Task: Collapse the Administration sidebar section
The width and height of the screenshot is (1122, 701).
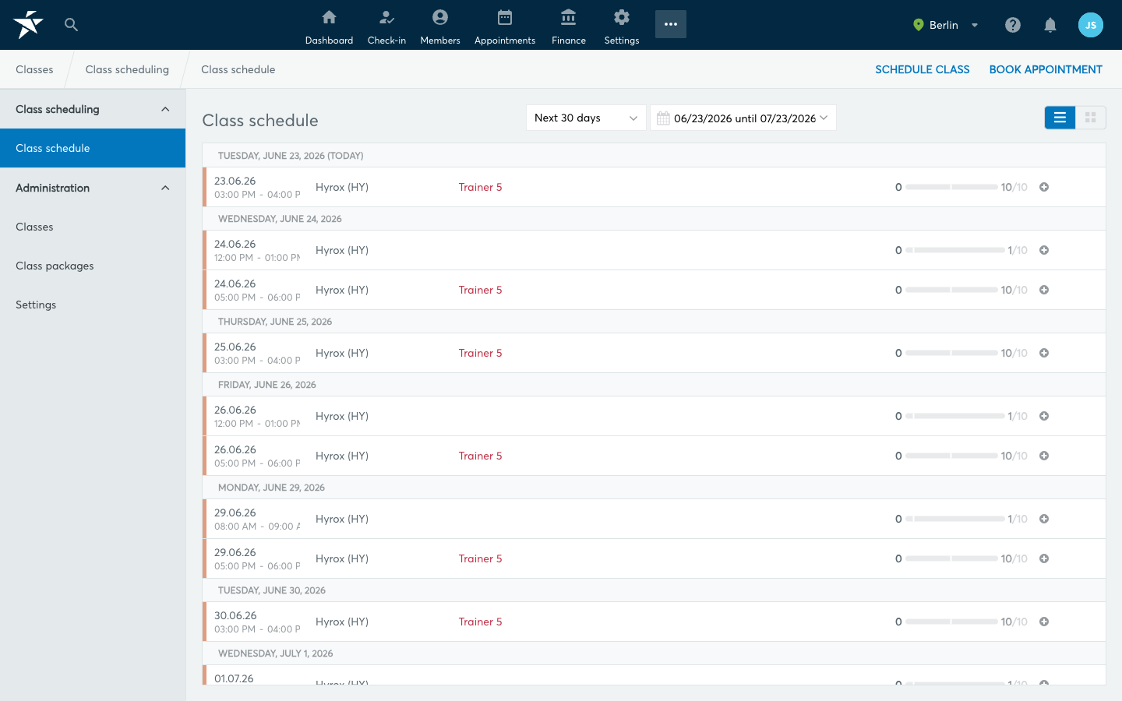Action: point(93,188)
